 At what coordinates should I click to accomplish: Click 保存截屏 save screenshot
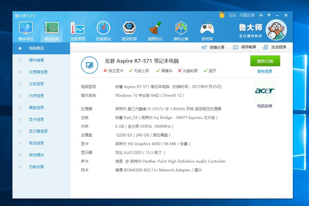point(249,47)
